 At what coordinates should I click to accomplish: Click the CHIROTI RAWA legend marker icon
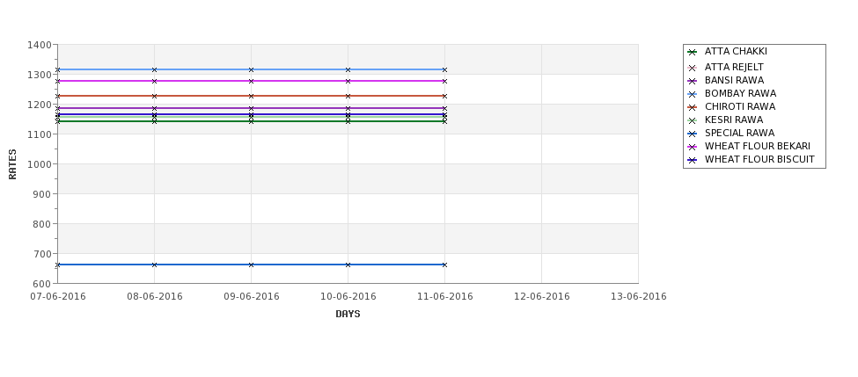click(692, 107)
